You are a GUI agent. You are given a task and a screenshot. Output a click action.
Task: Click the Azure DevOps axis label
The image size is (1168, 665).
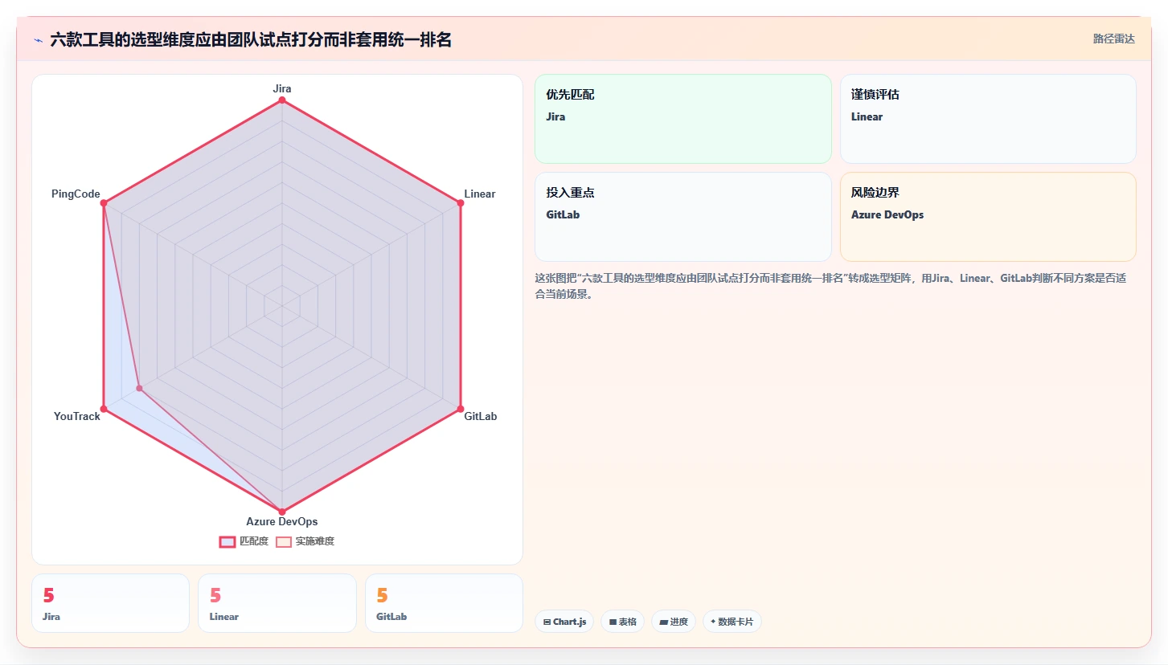[x=282, y=522]
